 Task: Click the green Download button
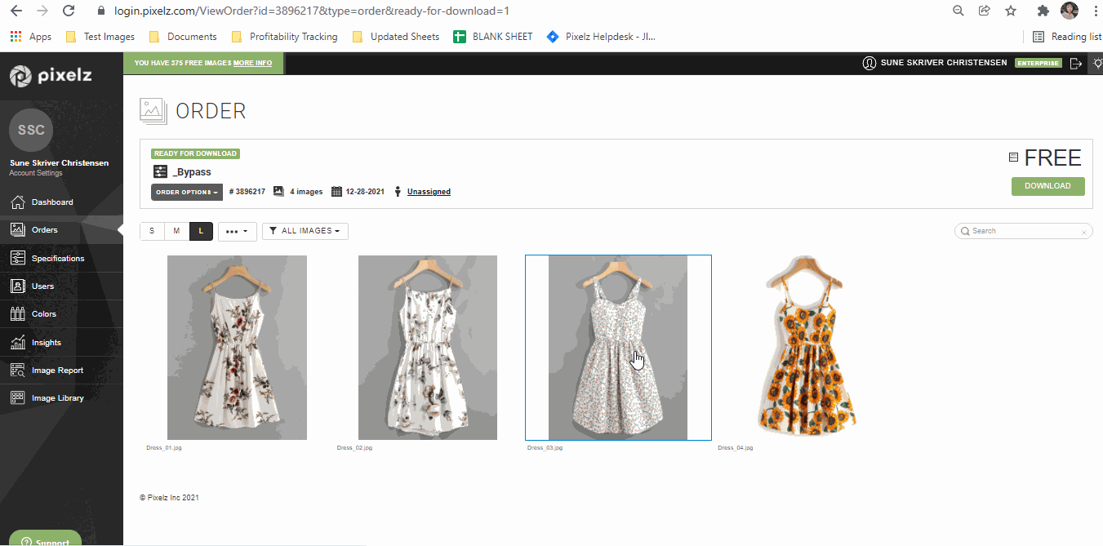(1047, 186)
